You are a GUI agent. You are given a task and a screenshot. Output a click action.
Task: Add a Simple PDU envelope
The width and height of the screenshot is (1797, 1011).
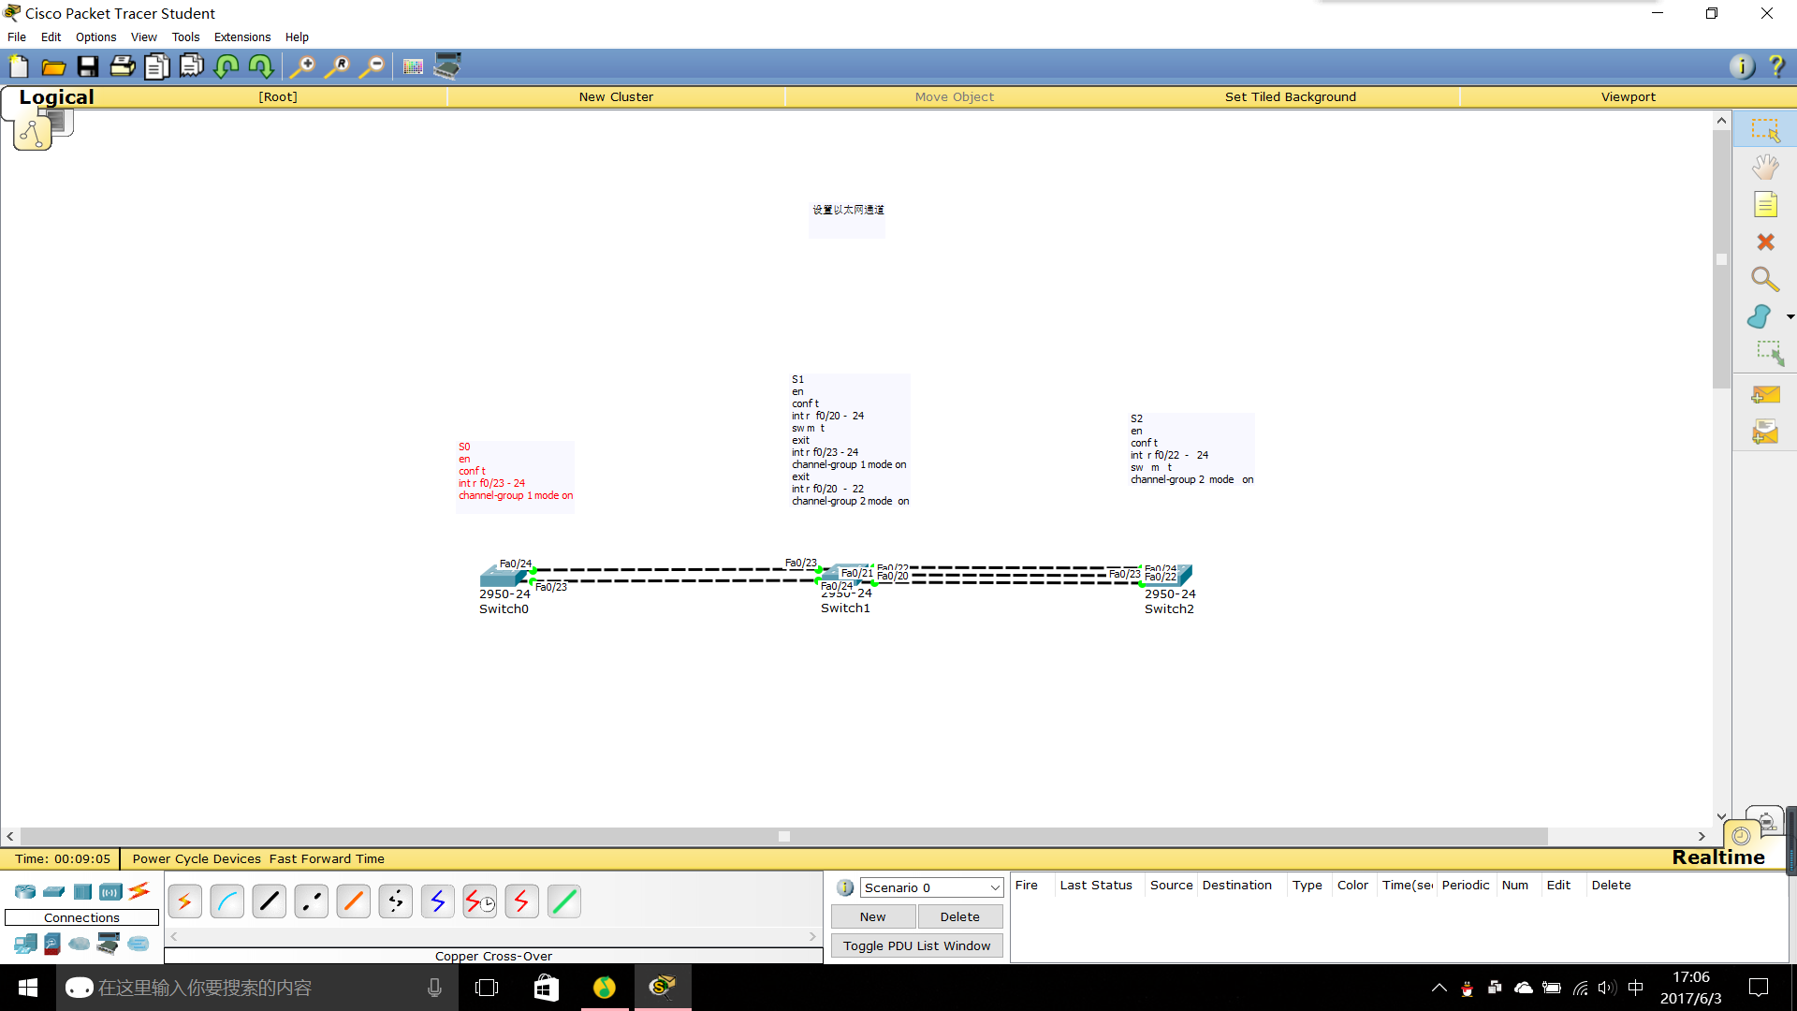click(x=1765, y=395)
